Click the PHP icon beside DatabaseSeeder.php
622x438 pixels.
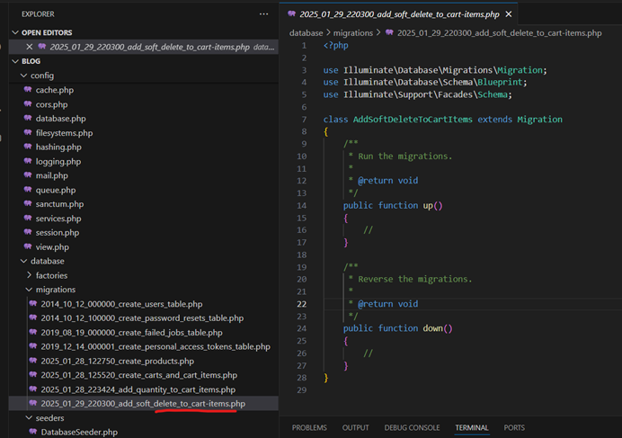coord(33,432)
